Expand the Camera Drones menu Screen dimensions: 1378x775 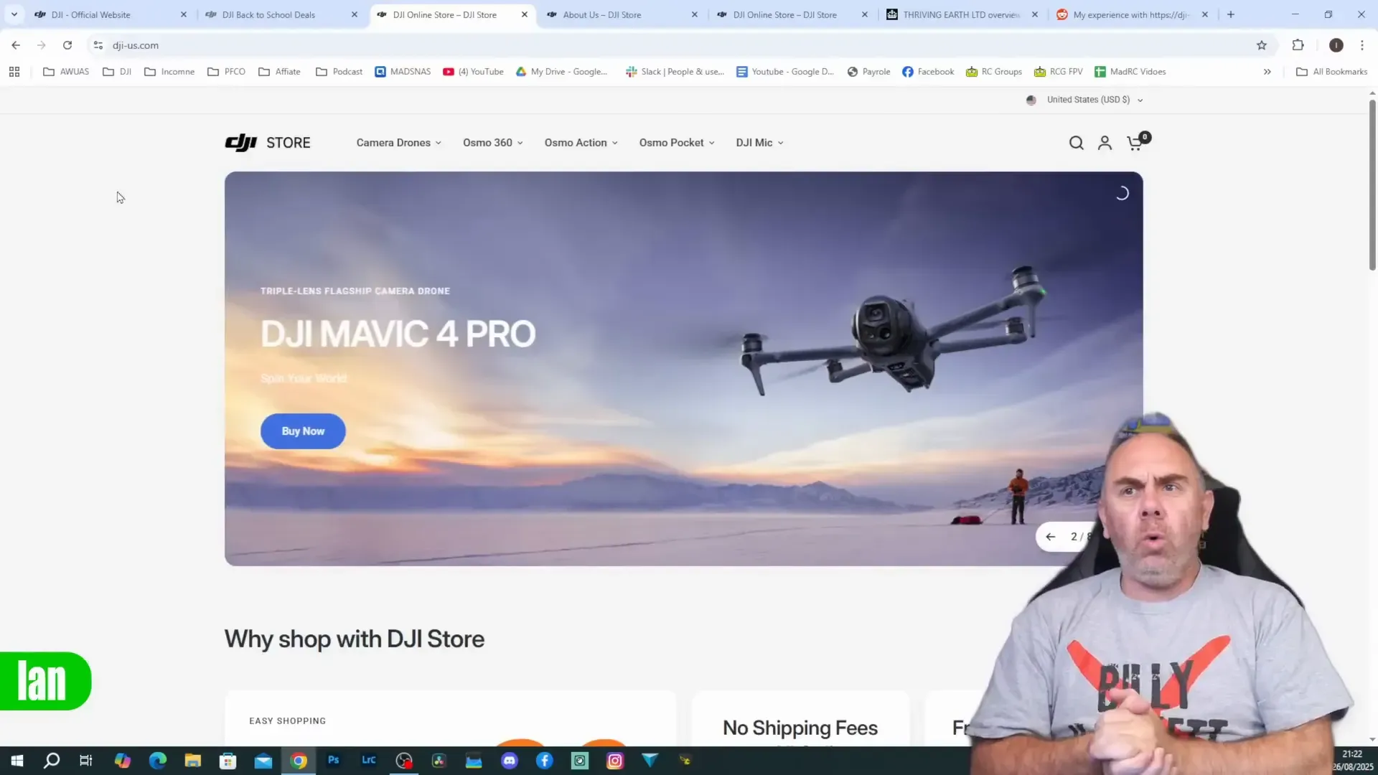pos(399,143)
